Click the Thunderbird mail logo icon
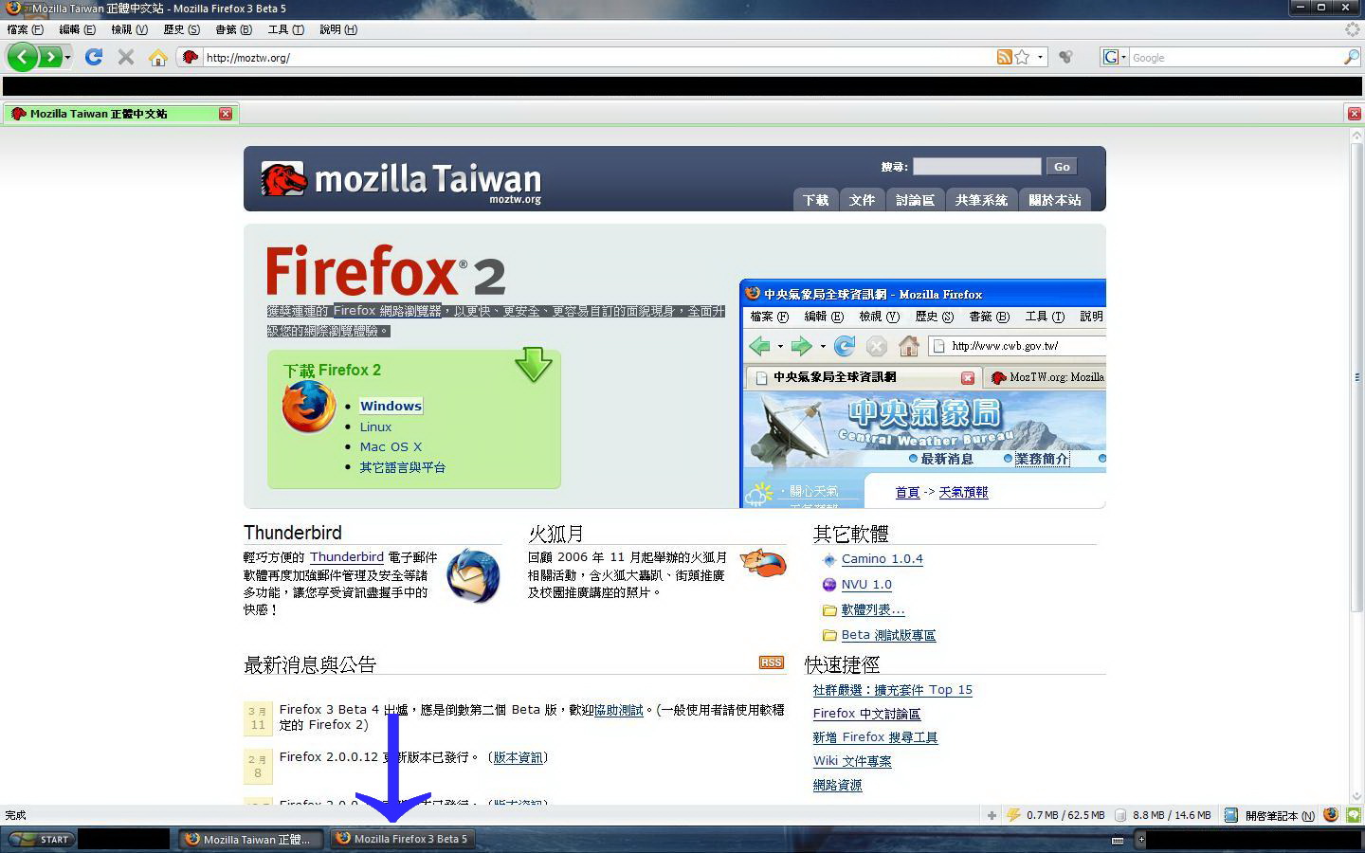 [473, 575]
